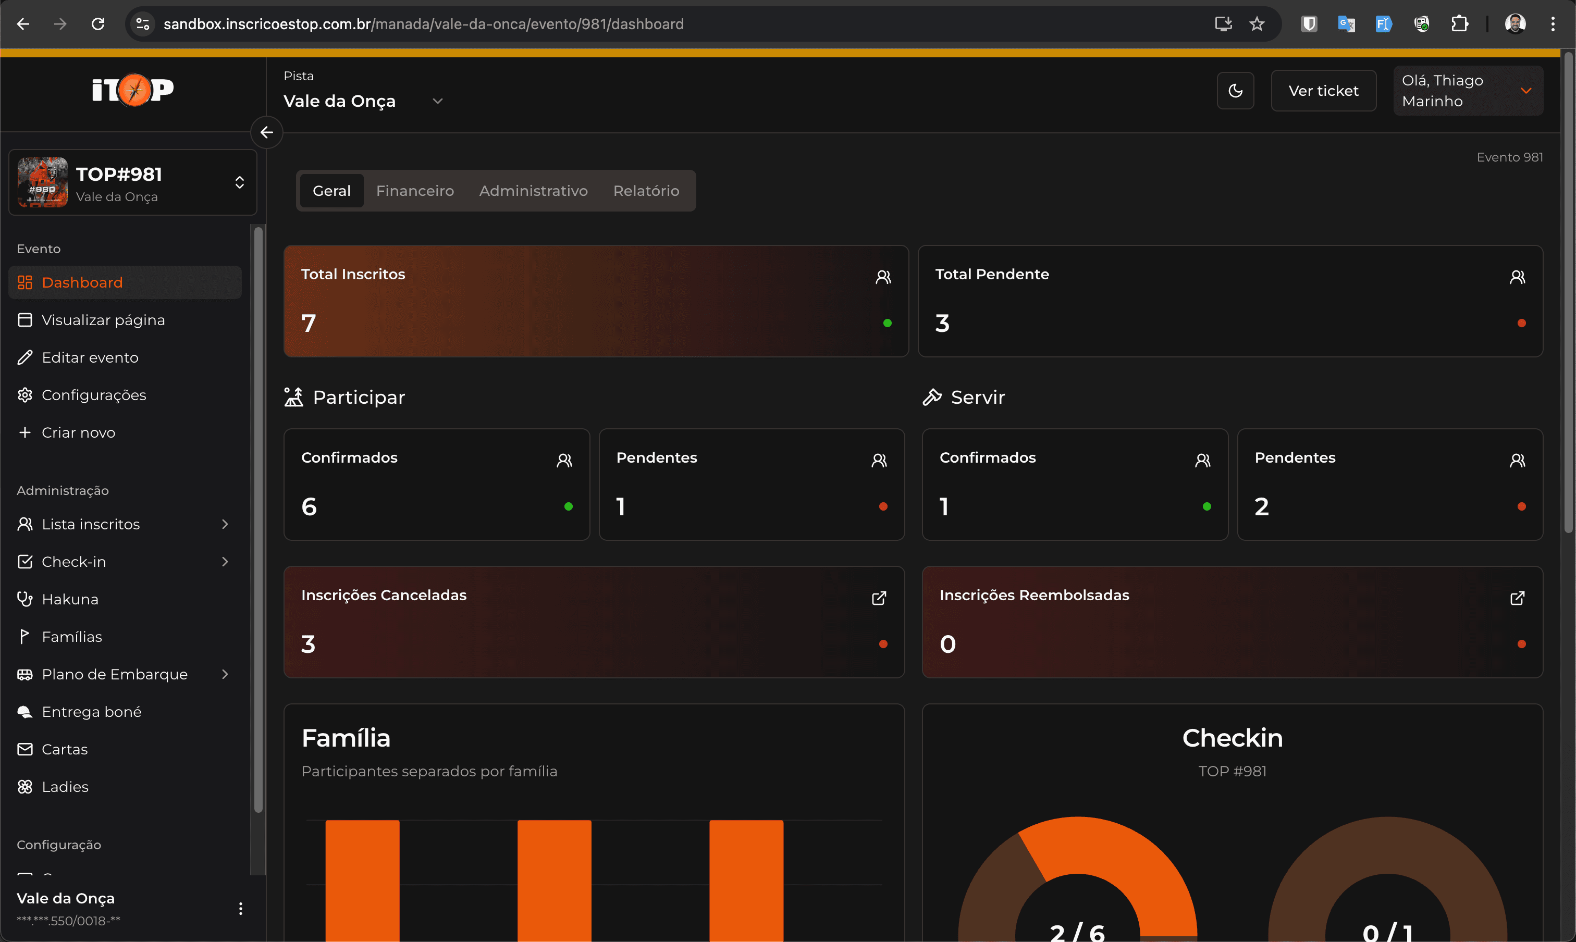The height and width of the screenshot is (942, 1576).
Task: Click the page vertical scrollbar
Action: click(x=1568, y=292)
